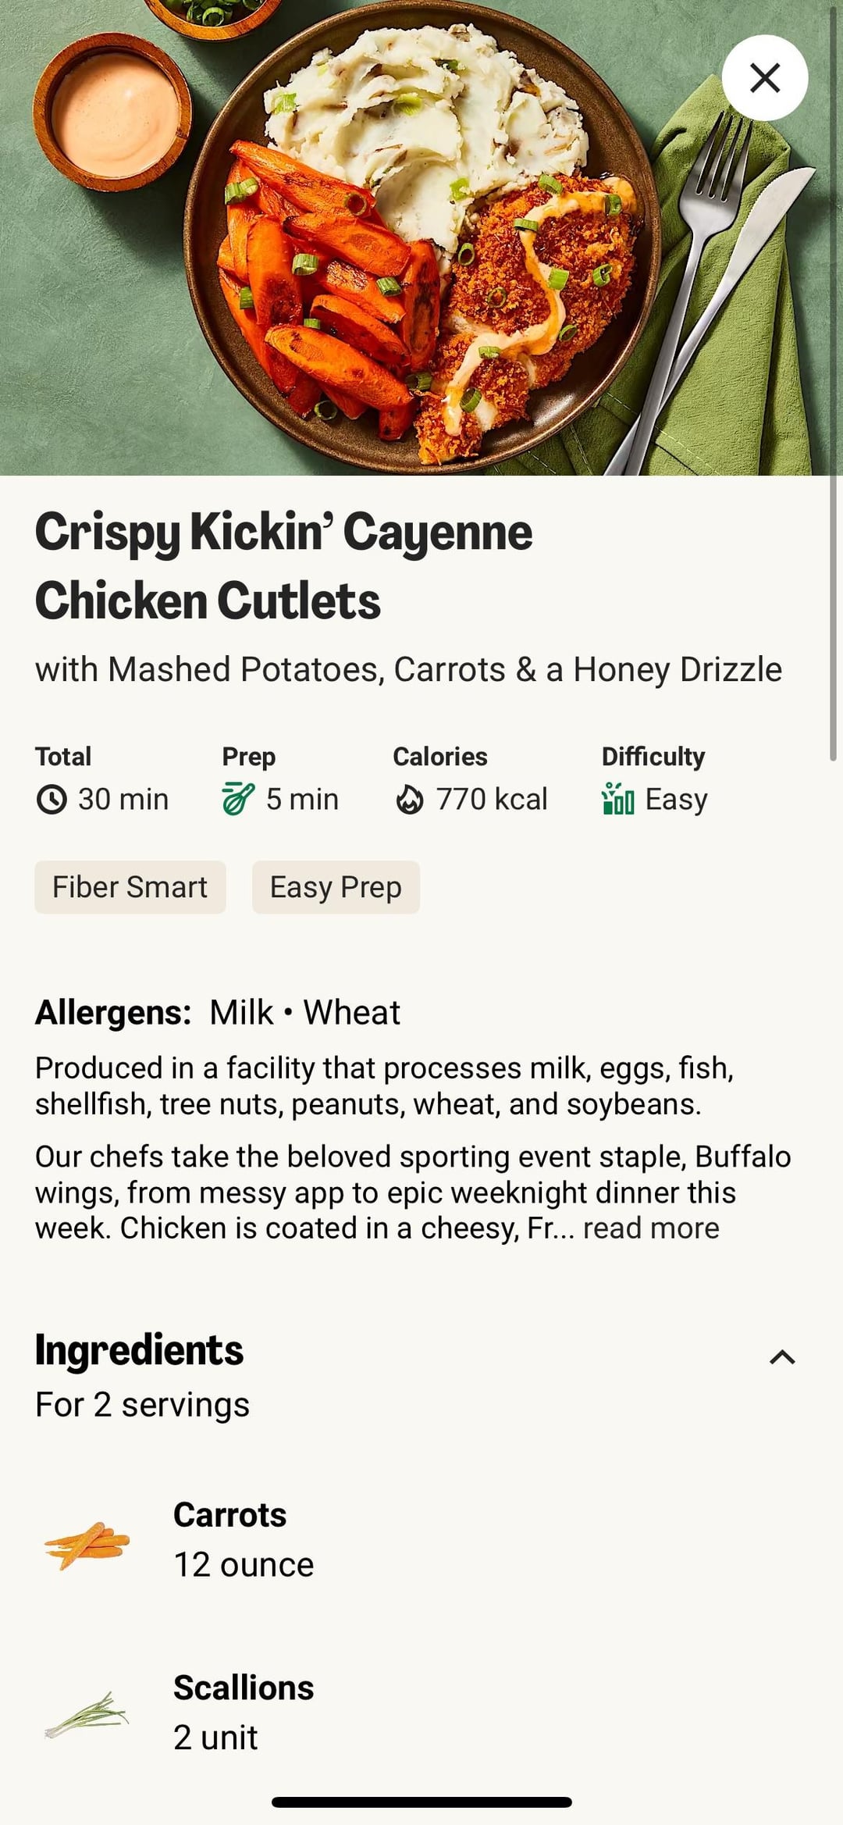This screenshot has height=1825, width=843.
Task: Tap the Scallions ingredient image
Action: (x=87, y=1715)
